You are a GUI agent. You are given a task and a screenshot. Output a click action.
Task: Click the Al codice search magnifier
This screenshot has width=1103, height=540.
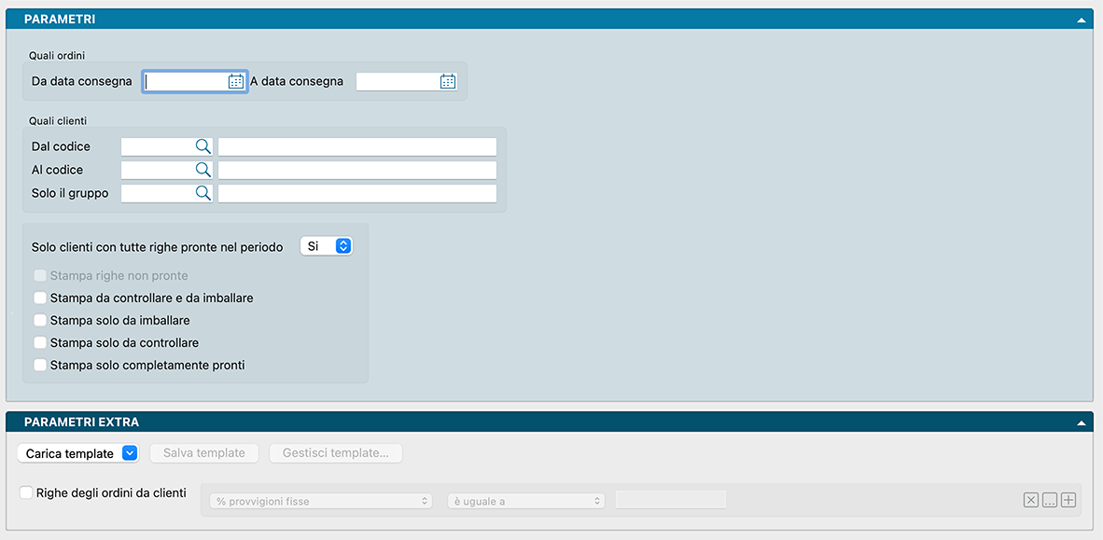[x=202, y=170]
